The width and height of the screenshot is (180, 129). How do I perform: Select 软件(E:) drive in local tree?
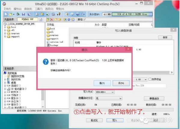pyautogui.click(x=16, y=92)
